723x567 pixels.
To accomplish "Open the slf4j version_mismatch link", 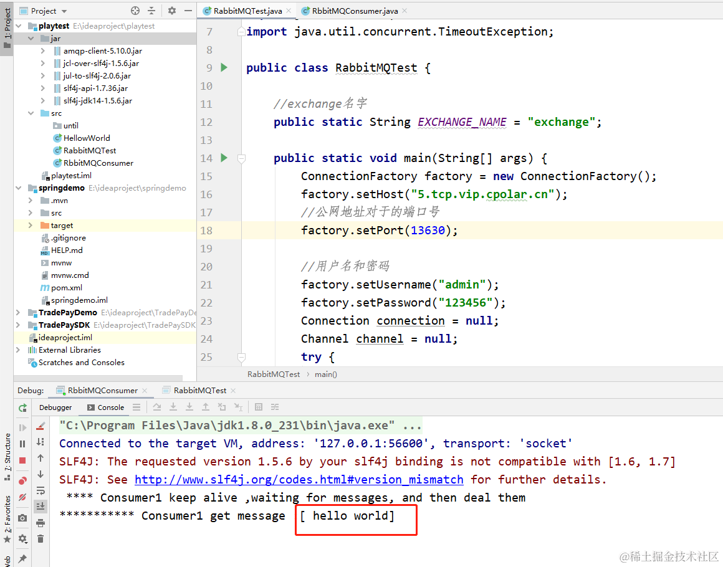I will coord(299,479).
